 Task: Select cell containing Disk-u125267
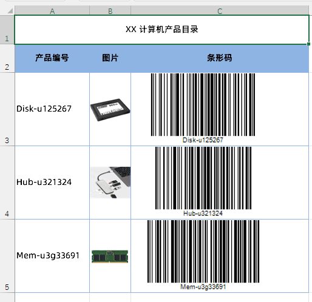click(52, 109)
